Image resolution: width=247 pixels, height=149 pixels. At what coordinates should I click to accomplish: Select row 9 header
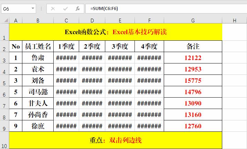[x=4, y=126]
